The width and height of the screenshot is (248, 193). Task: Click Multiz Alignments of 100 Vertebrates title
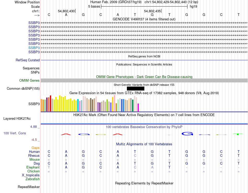tap(144, 144)
